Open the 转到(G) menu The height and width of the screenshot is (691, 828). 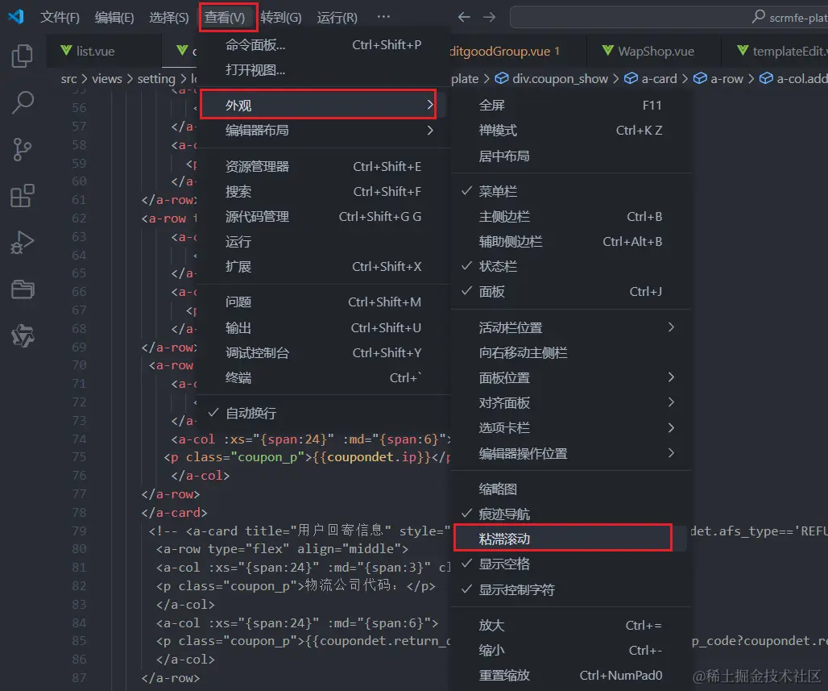(x=280, y=18)
